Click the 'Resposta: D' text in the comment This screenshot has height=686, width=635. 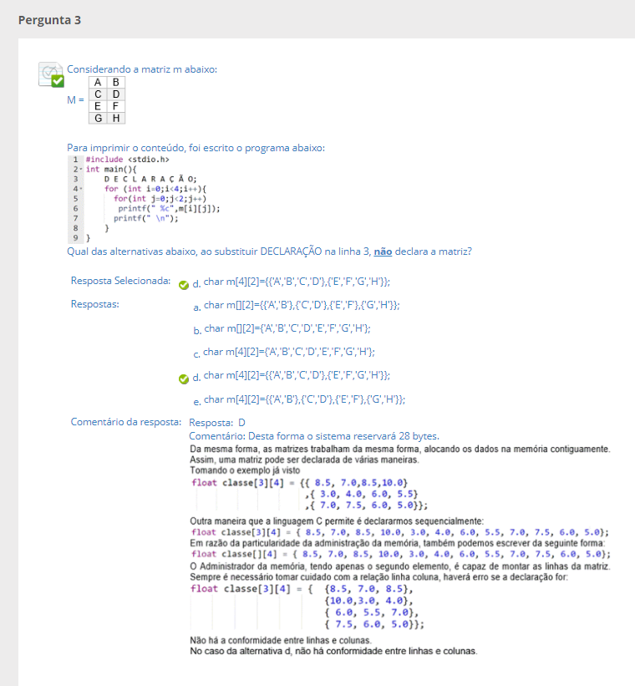click(217, 423)
